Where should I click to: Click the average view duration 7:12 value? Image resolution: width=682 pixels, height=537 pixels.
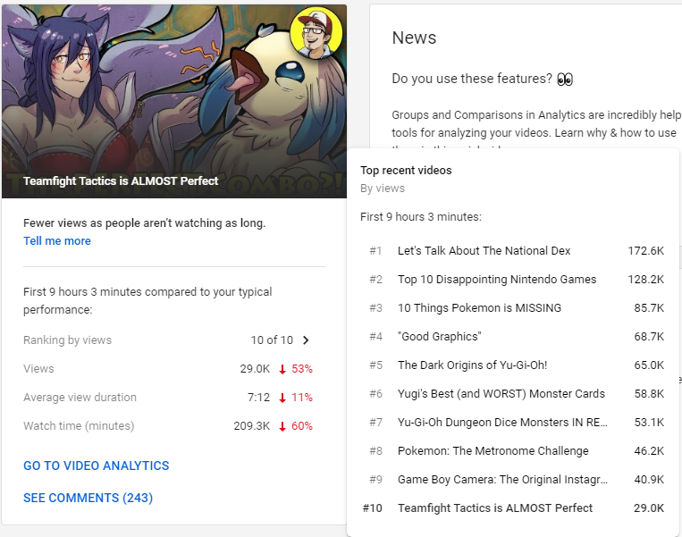tap(259, 398)
